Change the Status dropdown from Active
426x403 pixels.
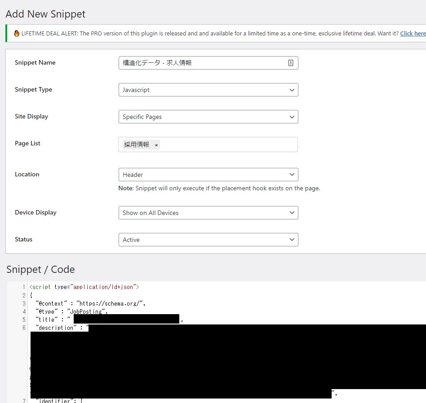[x=208, y=240]
